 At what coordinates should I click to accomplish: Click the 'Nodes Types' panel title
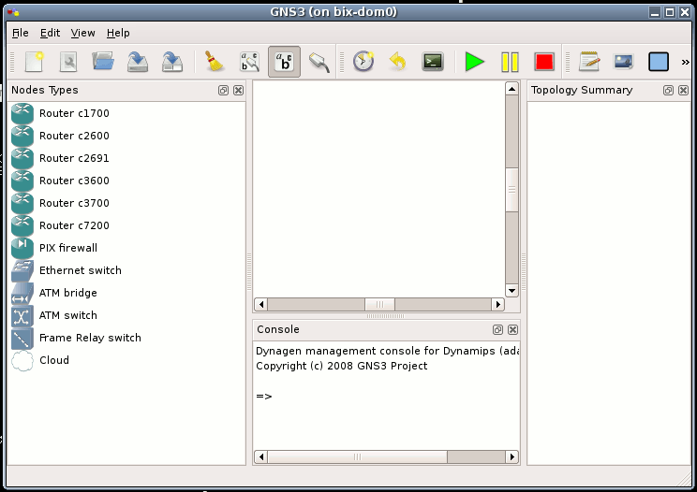[45, 90]
